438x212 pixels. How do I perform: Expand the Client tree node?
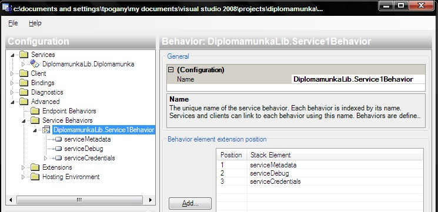click(x=12, y=74)
